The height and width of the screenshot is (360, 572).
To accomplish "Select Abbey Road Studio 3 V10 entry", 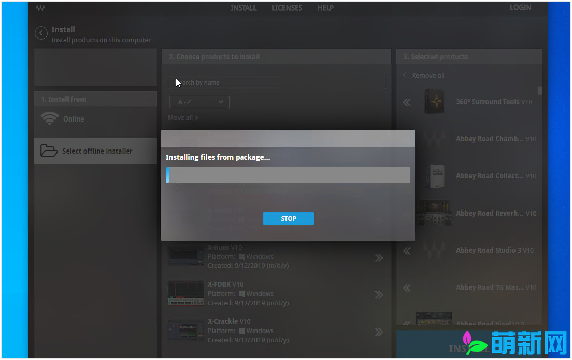I will click(495, 250).
